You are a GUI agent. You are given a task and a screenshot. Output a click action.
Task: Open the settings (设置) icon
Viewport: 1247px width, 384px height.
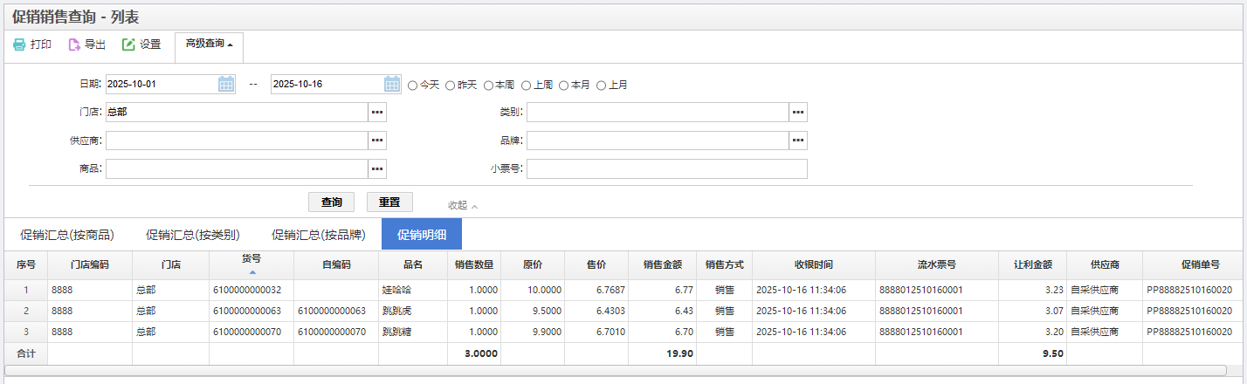[128, 45]
